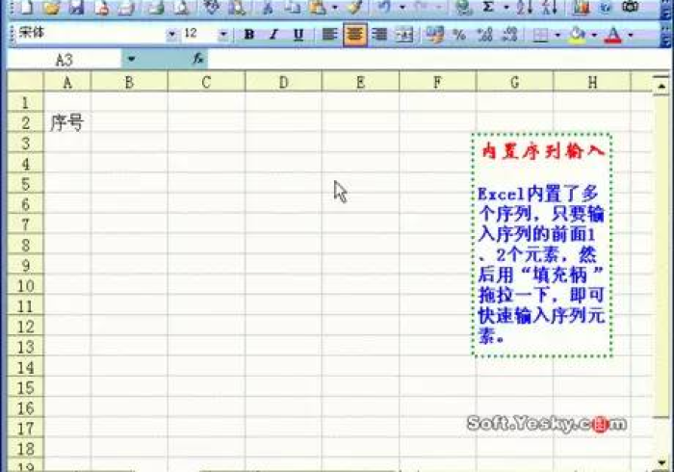Image resolution: width=674 pixels, height=472 pixels.
Task: Click the vertical scrollbar thumb
Action: [x=661, y=256]
